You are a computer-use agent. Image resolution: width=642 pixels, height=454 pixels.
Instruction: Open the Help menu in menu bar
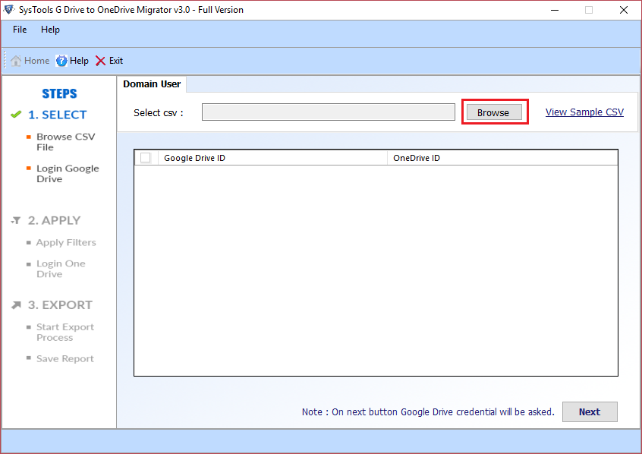(x=50, y=30)
